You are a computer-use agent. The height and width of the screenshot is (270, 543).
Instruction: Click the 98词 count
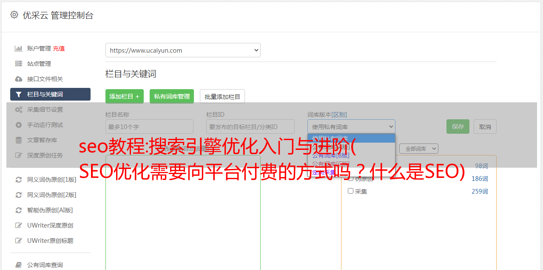tap(481, 166)
